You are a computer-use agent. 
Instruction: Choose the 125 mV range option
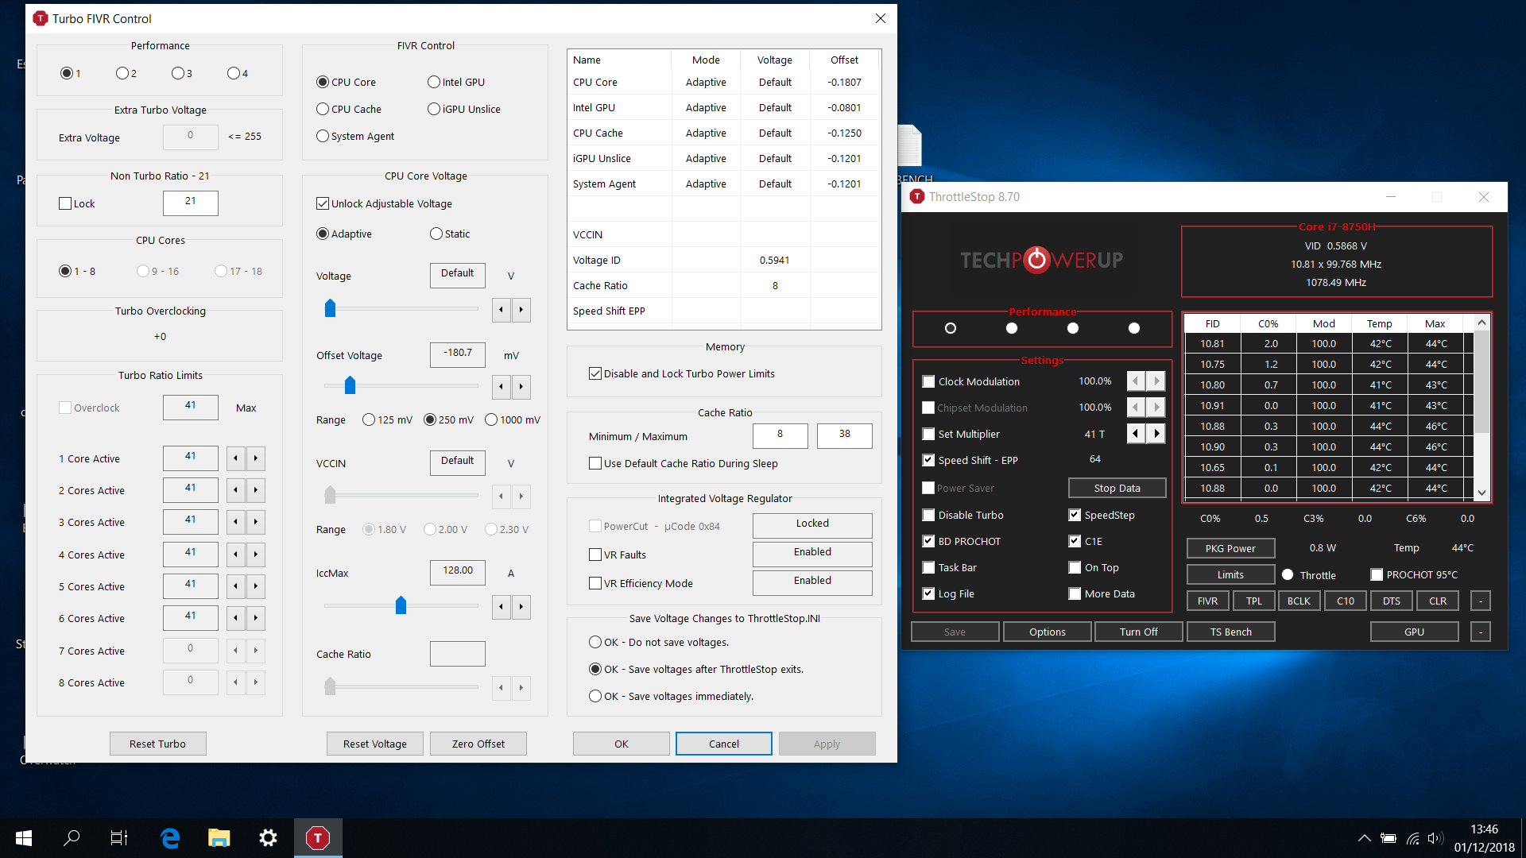tap(369, 419)
